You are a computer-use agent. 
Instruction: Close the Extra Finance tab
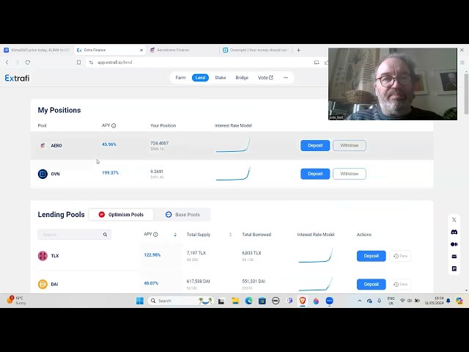tap(141, 50)
